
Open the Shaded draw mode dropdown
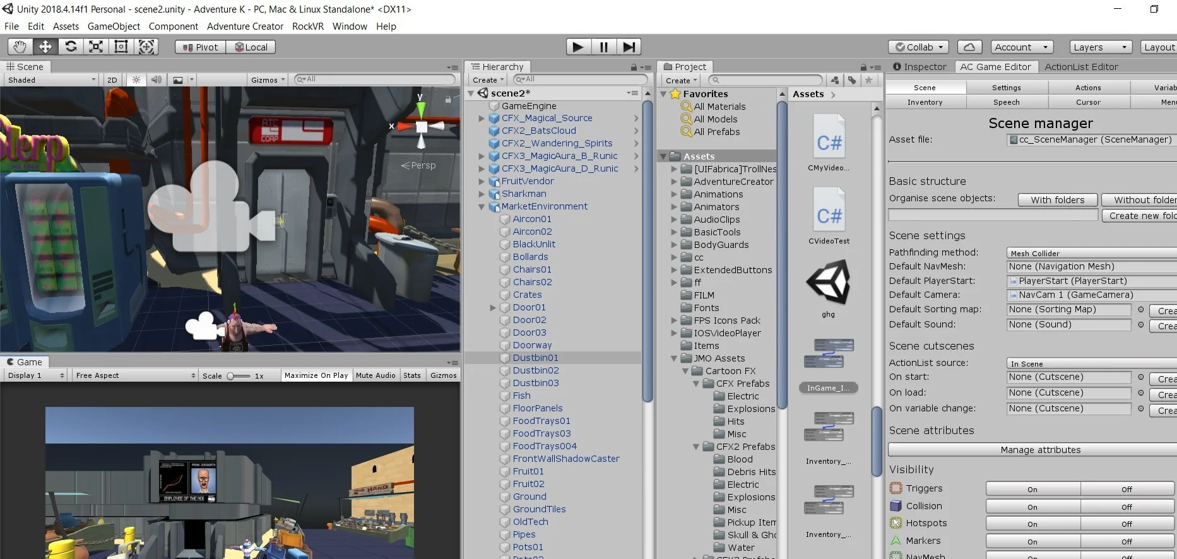tap(51, 80)
